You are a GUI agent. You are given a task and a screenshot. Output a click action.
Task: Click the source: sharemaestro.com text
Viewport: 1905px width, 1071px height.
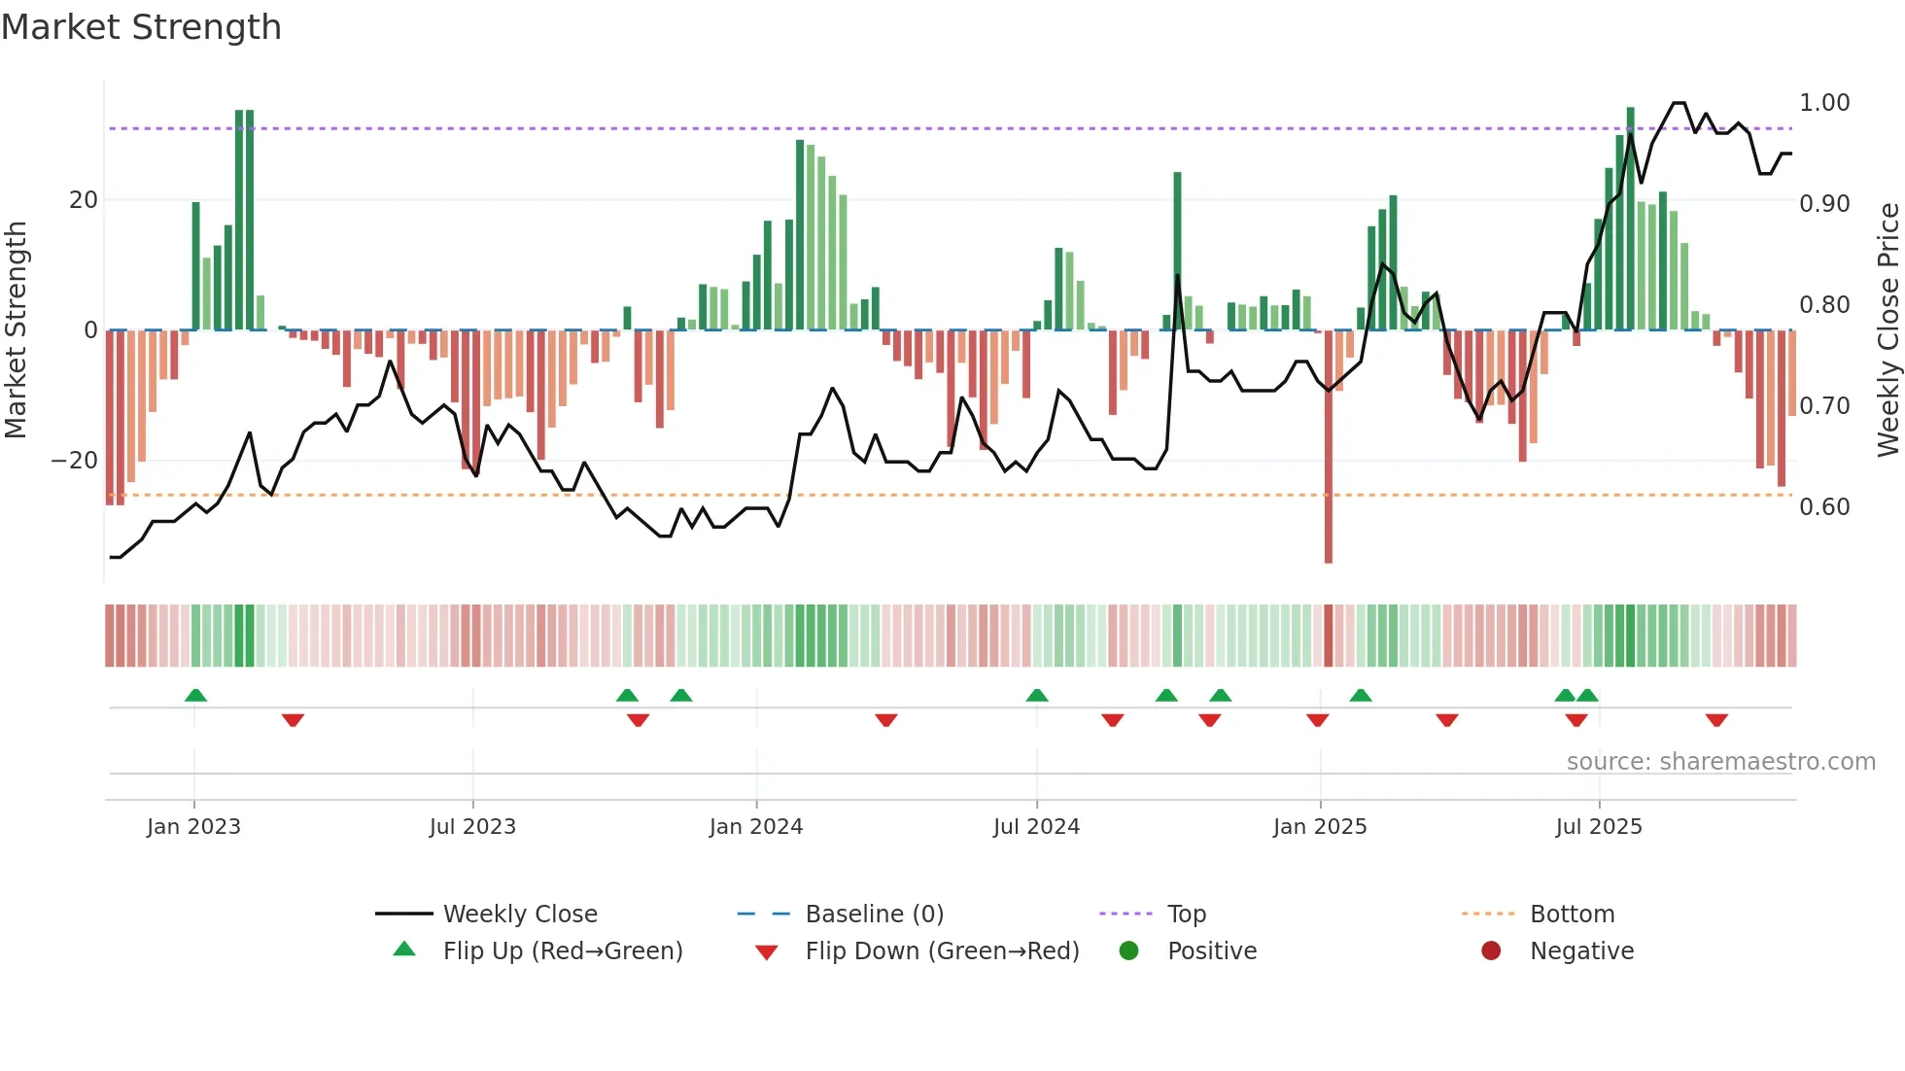1720,762
